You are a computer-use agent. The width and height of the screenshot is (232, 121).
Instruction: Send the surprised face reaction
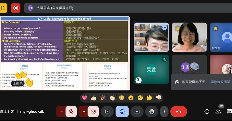click(131, 98)
